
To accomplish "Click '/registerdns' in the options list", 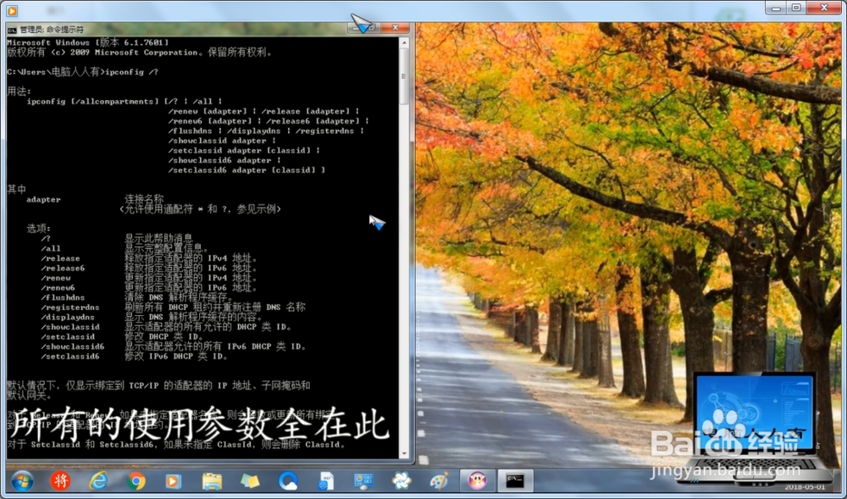I will pos(70,308).
